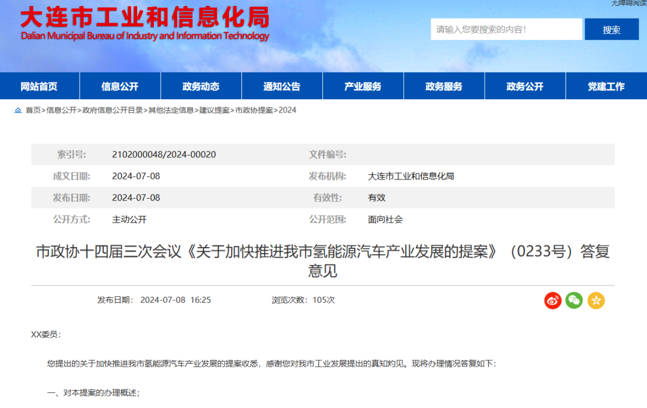This screenshot has width=647, height=408.
Task: Click the 建议提案 breadcrumb link
Action: (214, 110)
